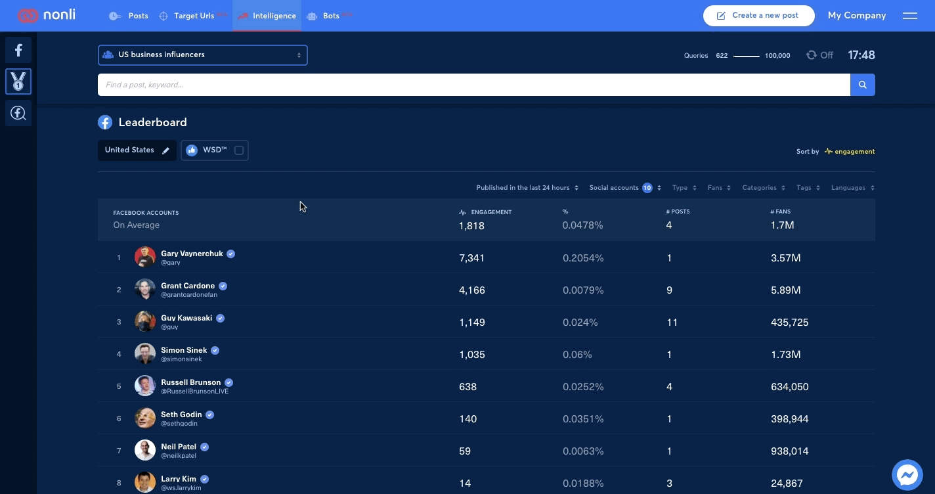The height and width of the screenshot is (494, 935).
Task: Expand the Languages filter
Action: click(x=853, y=188)
